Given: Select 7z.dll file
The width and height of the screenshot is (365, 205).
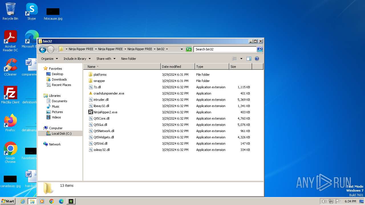Looking at the screenshot, I should click(x=95, y=87).
